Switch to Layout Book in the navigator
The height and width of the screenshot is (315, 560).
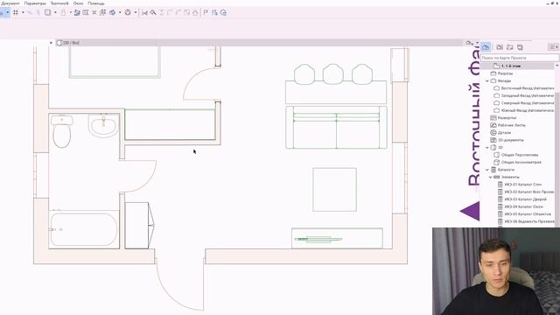point(509,47)
